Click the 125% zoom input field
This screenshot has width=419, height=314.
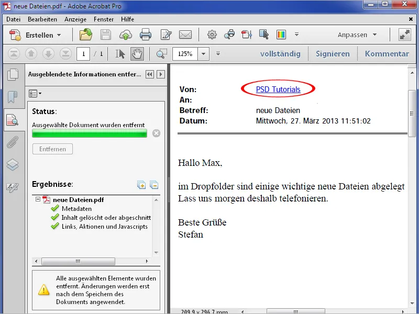click(185, 54)
